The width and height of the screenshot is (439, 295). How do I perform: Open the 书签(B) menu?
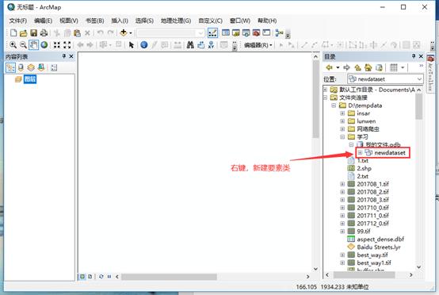pos(94,21)
